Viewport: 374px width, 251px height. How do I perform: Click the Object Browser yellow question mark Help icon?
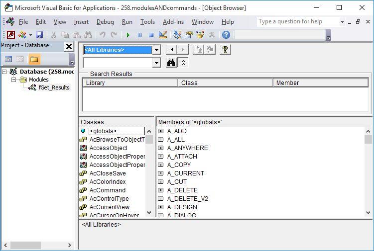[x=225, y=50]
